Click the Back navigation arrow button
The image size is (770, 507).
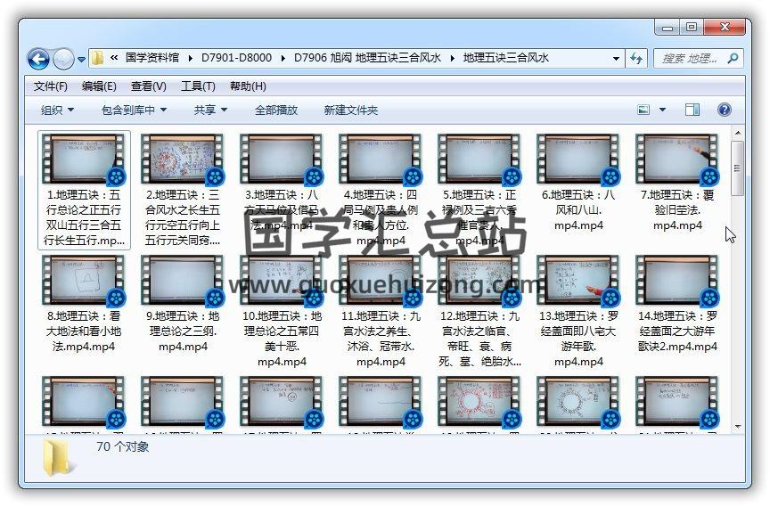(x=38, y=60)
